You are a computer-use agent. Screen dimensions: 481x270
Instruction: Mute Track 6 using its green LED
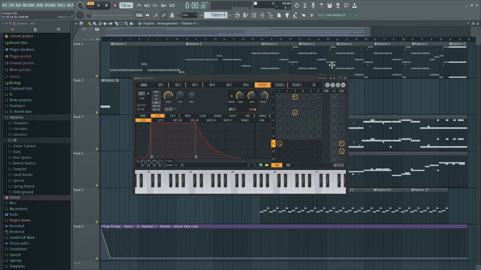click(x=97, y=258)
